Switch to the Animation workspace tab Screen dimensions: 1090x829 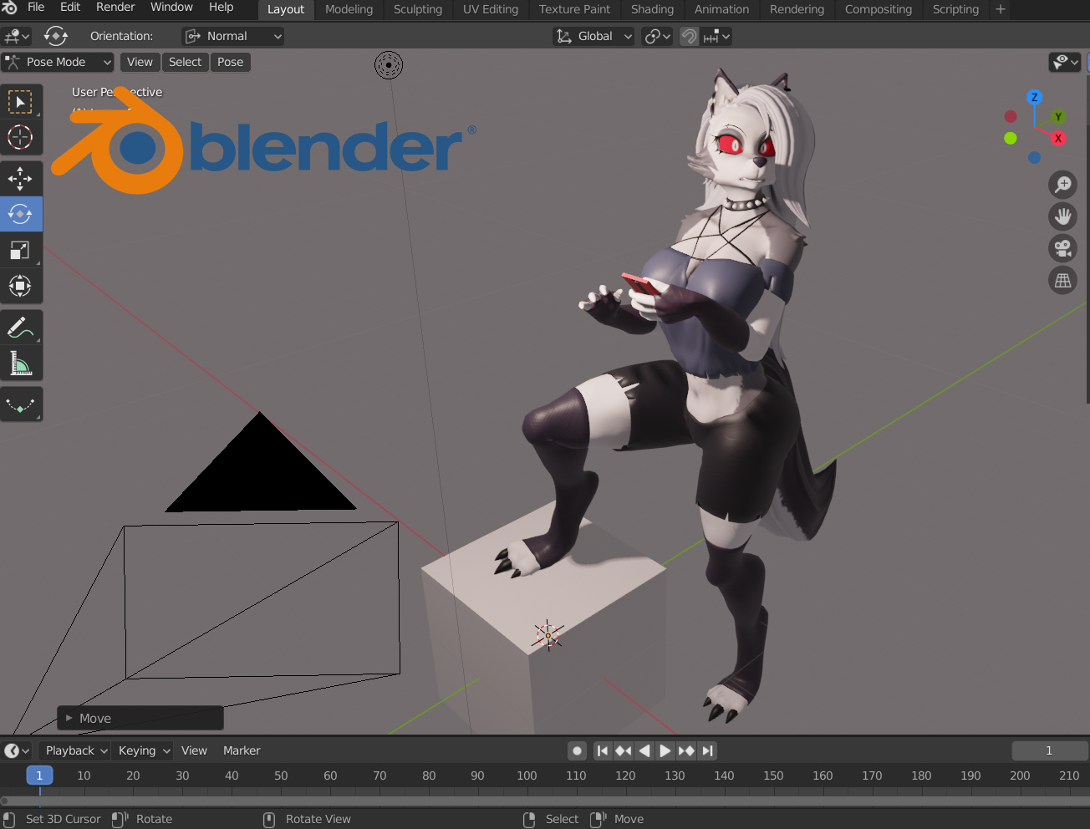pos(721,9)
